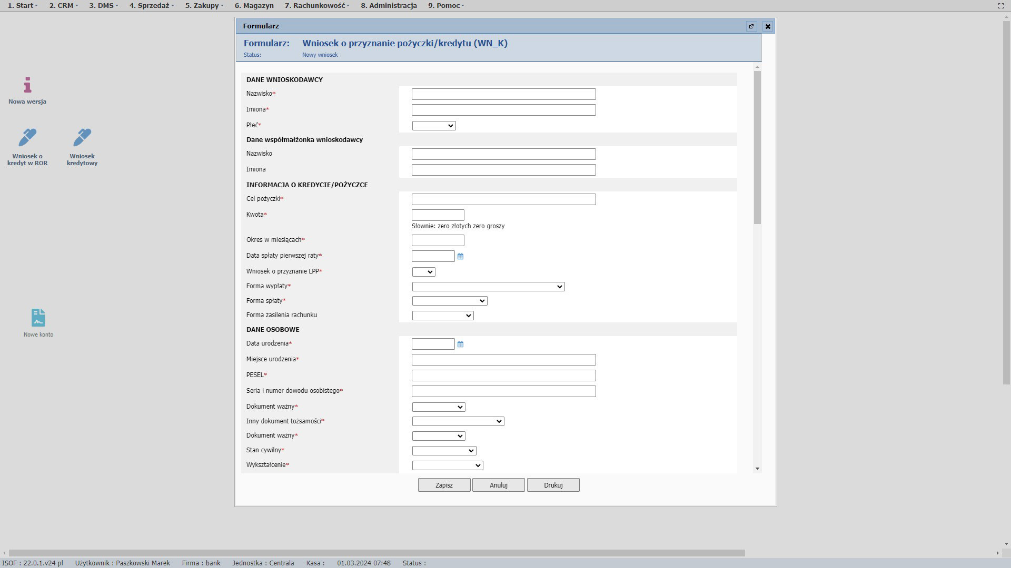Click the 'Słownie: zero złotych zero groszy' text
This screenshot has height=568, width=1011.
point(458,226)
